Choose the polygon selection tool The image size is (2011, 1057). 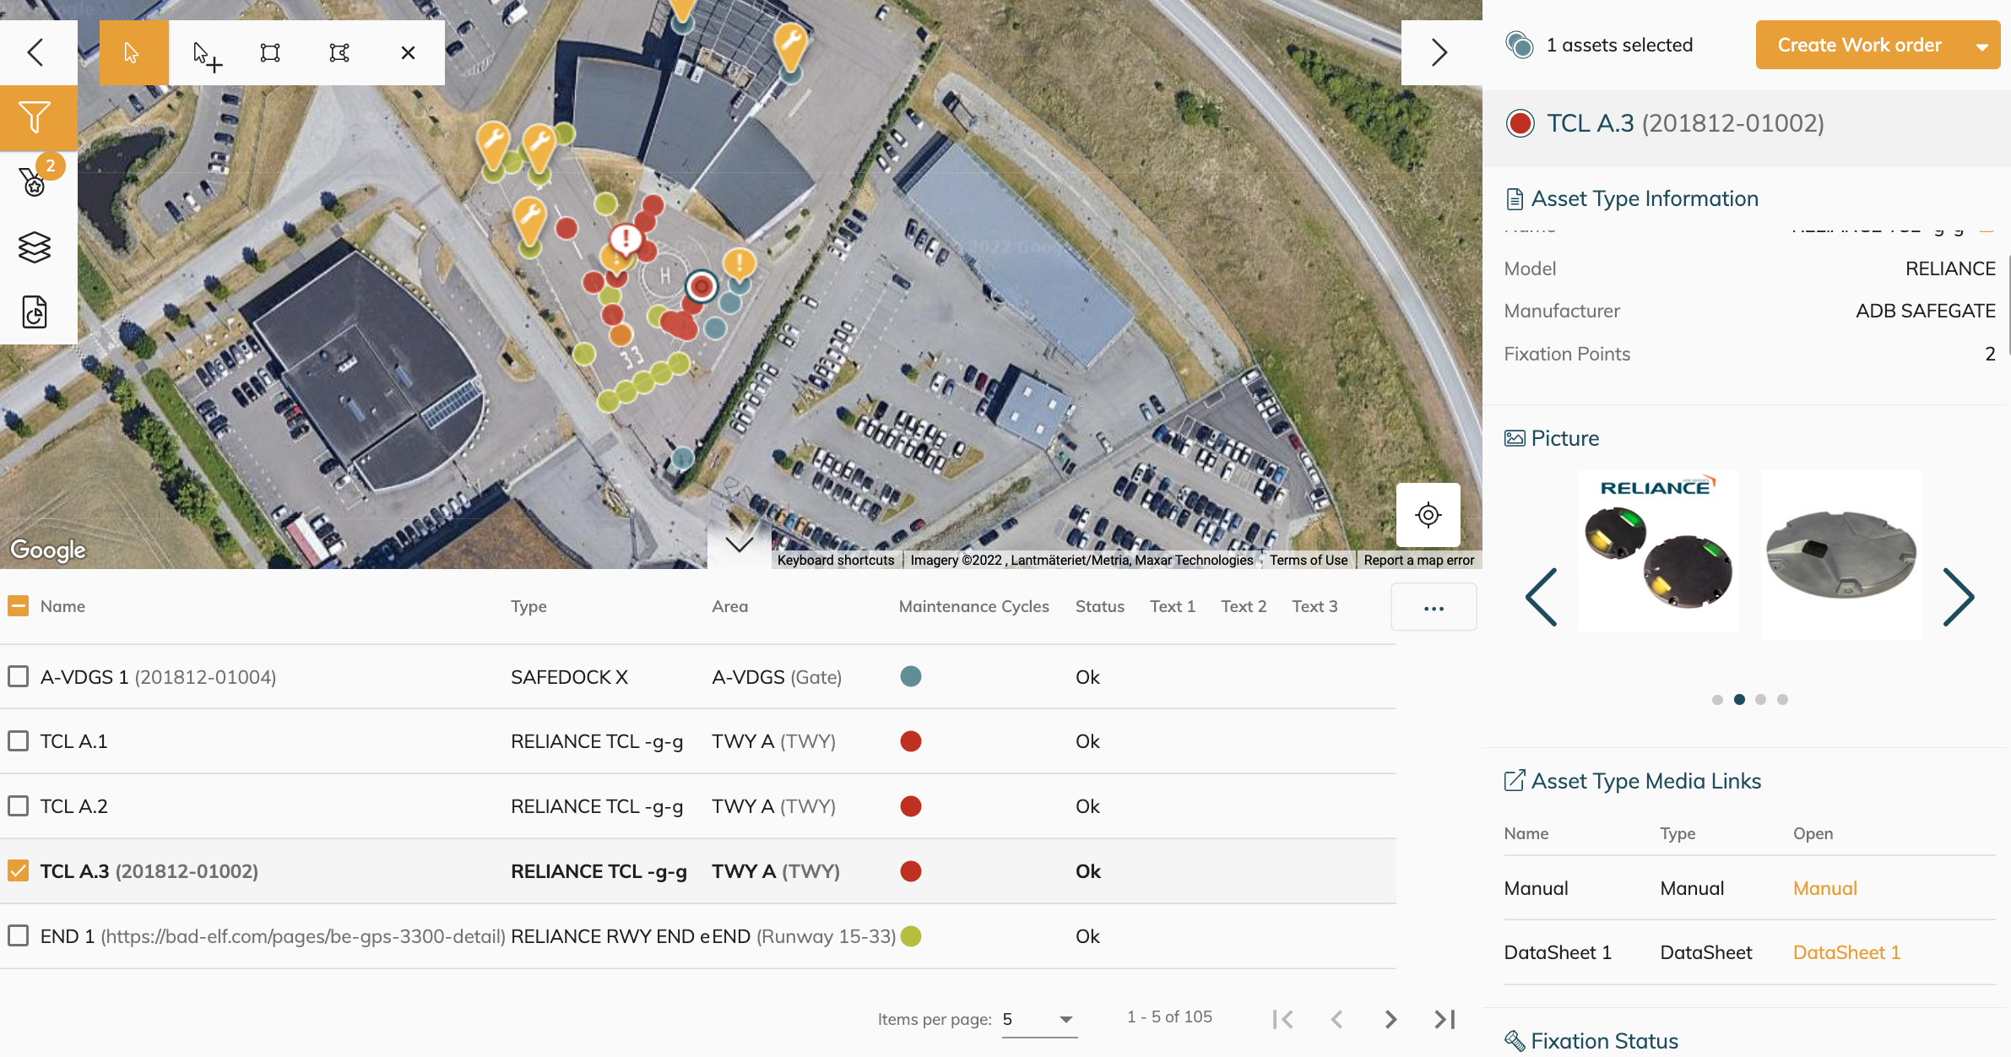click(339, 53)
